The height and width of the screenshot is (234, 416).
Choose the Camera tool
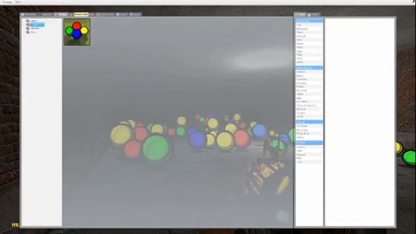tap(309, 147)
